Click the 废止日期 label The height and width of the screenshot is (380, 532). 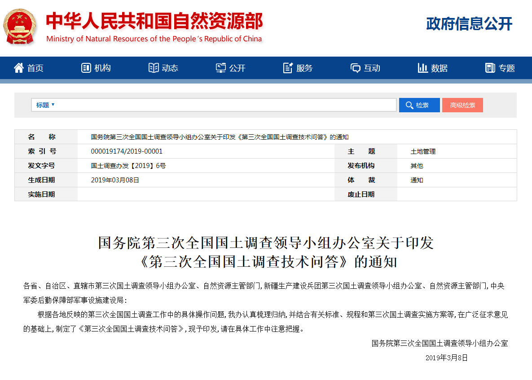(361, 194)
